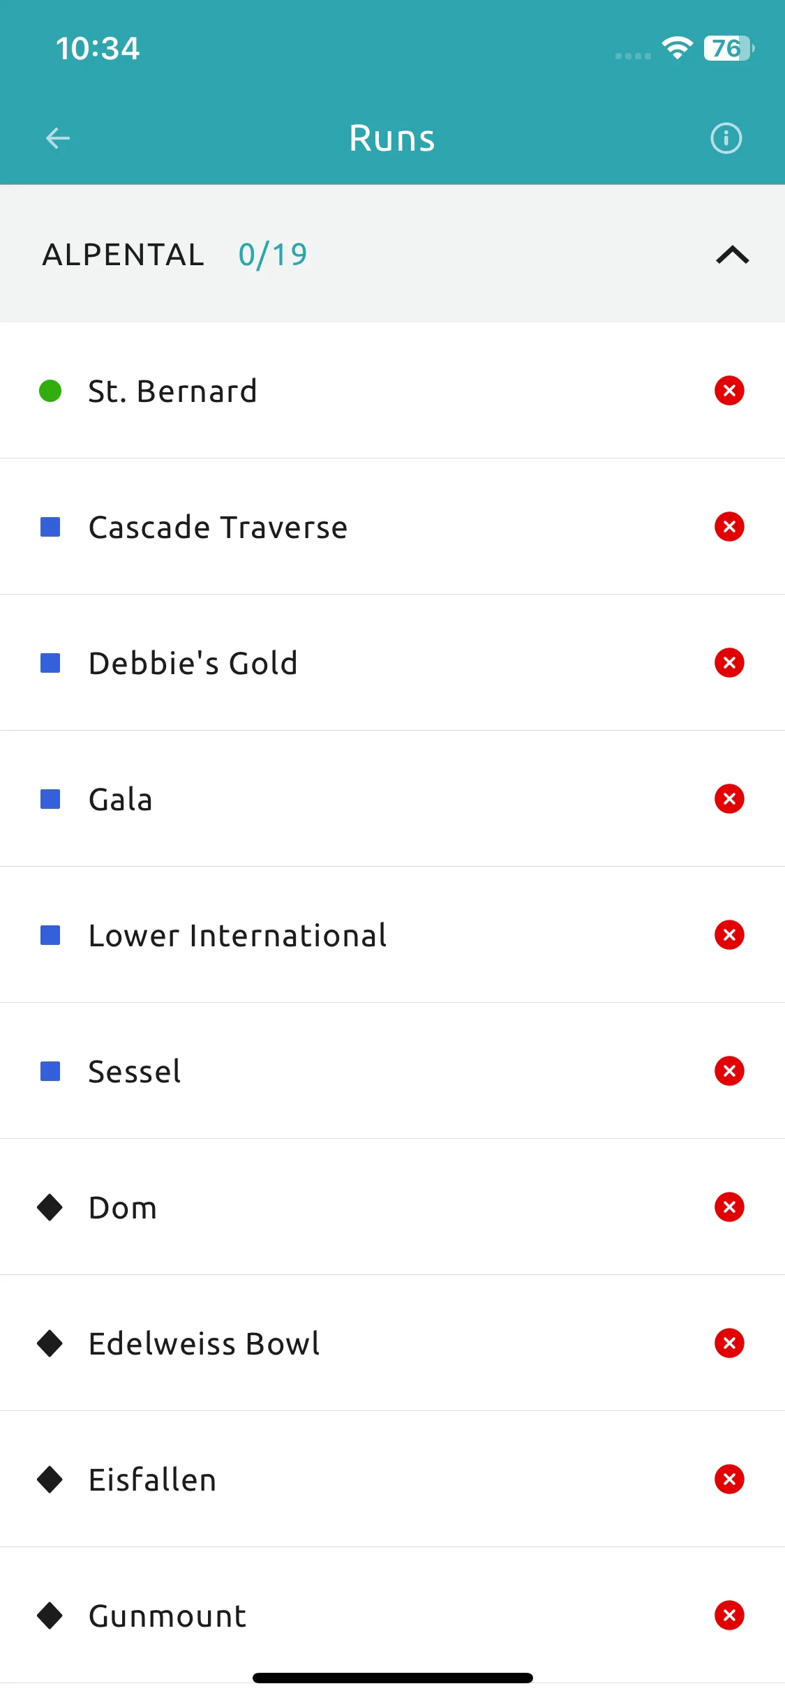The width and height of the screenshot is (785, 1700).
Task: Tap closed icon next to Lower International
Action: point(729,934)
